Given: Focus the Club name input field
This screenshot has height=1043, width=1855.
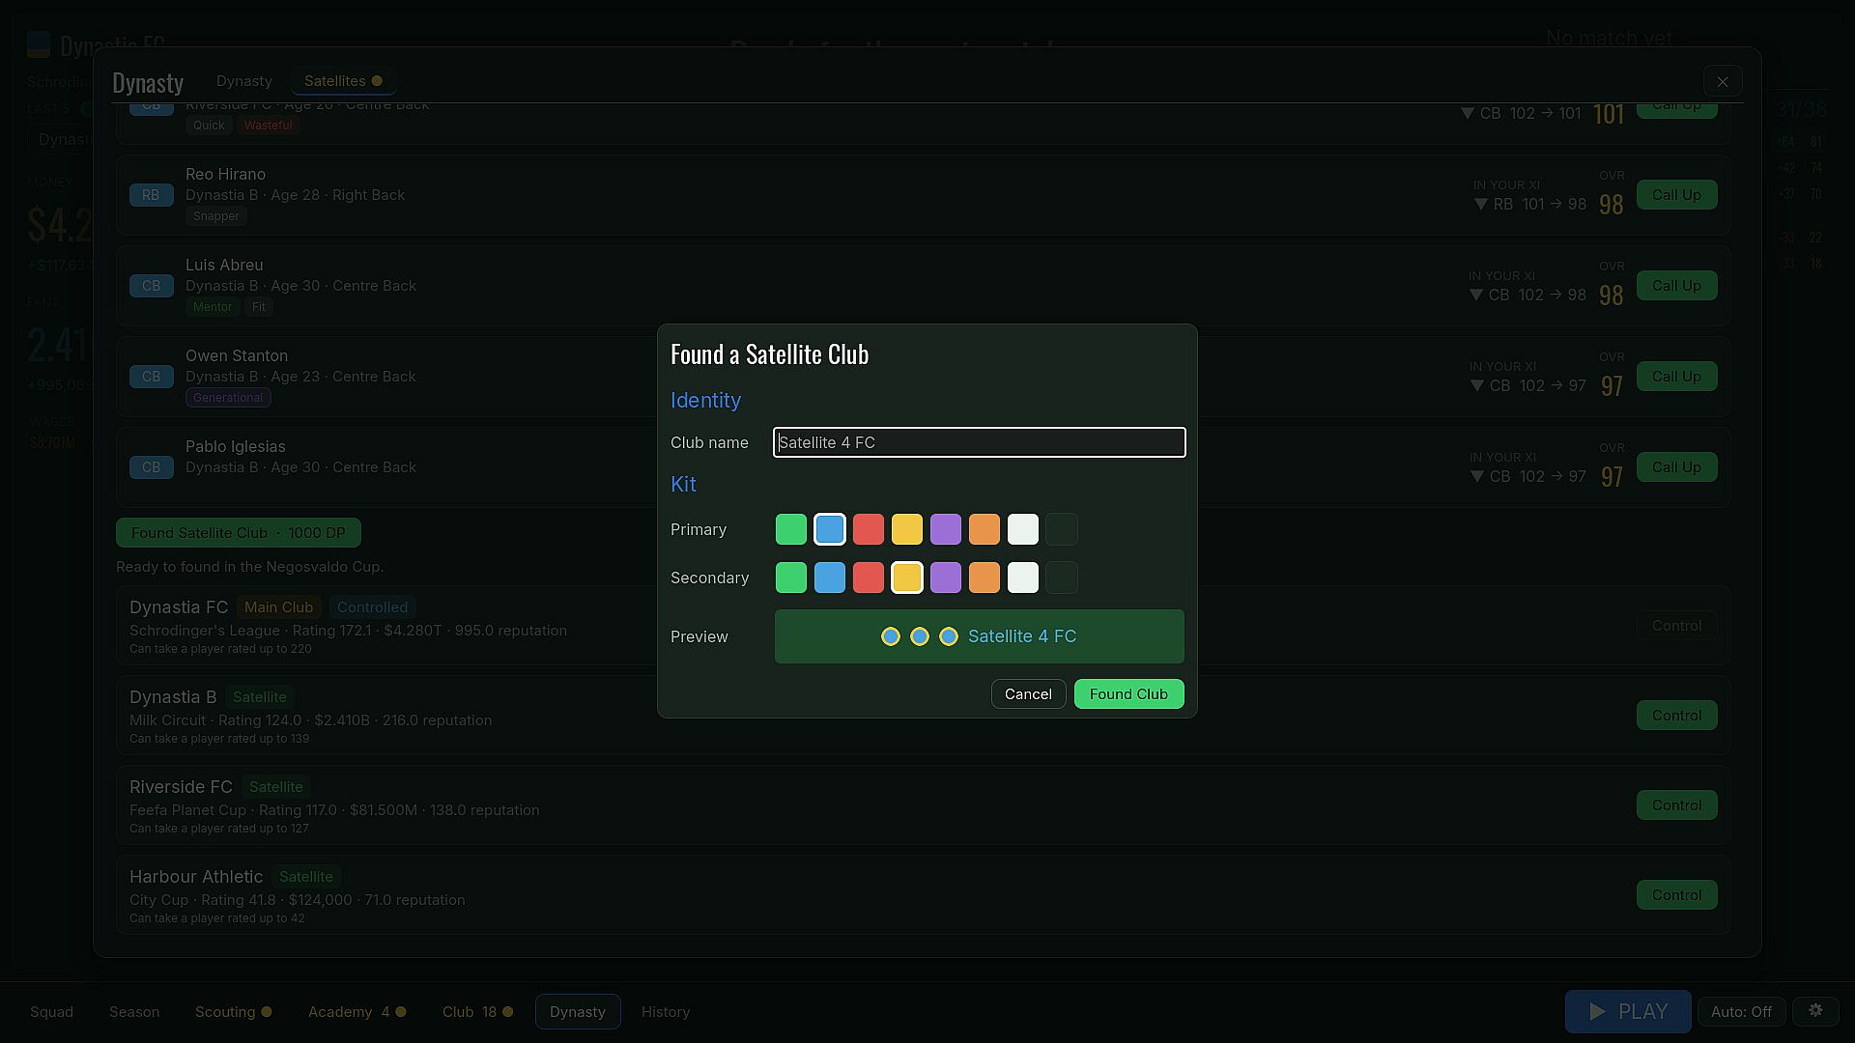Looking at the screenshot, I should point(979,442).
